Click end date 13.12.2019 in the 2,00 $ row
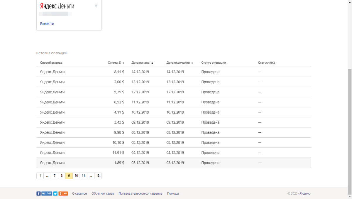The width and height of the screenshot is (352, 199). (x=175, y=82)
